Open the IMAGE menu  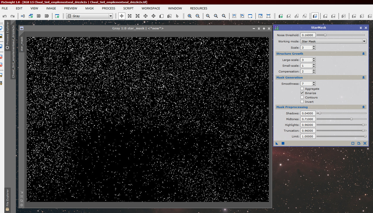[x=51, y=8]
